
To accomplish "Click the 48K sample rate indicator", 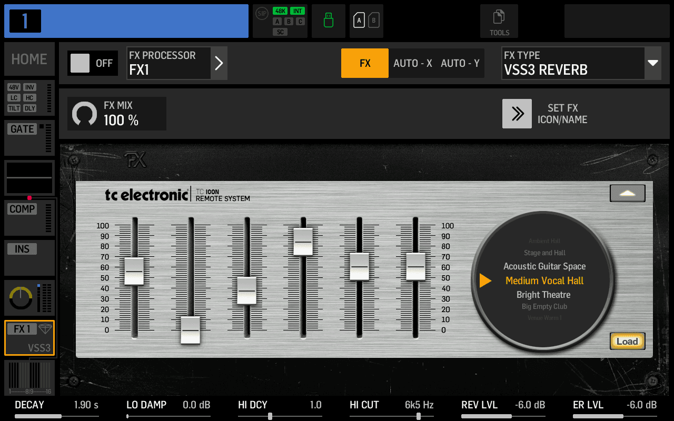I will [280, 11].
